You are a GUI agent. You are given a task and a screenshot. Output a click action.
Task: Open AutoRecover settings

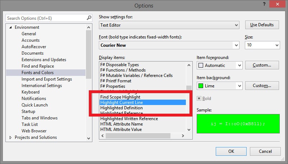(x=34, y=47)
